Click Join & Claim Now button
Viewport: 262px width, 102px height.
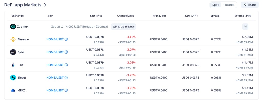click(x=123, y=27)
